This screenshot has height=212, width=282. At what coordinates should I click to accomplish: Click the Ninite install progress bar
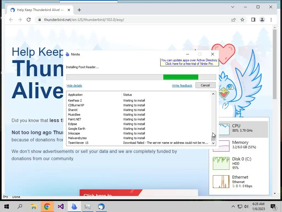(141, 77)
